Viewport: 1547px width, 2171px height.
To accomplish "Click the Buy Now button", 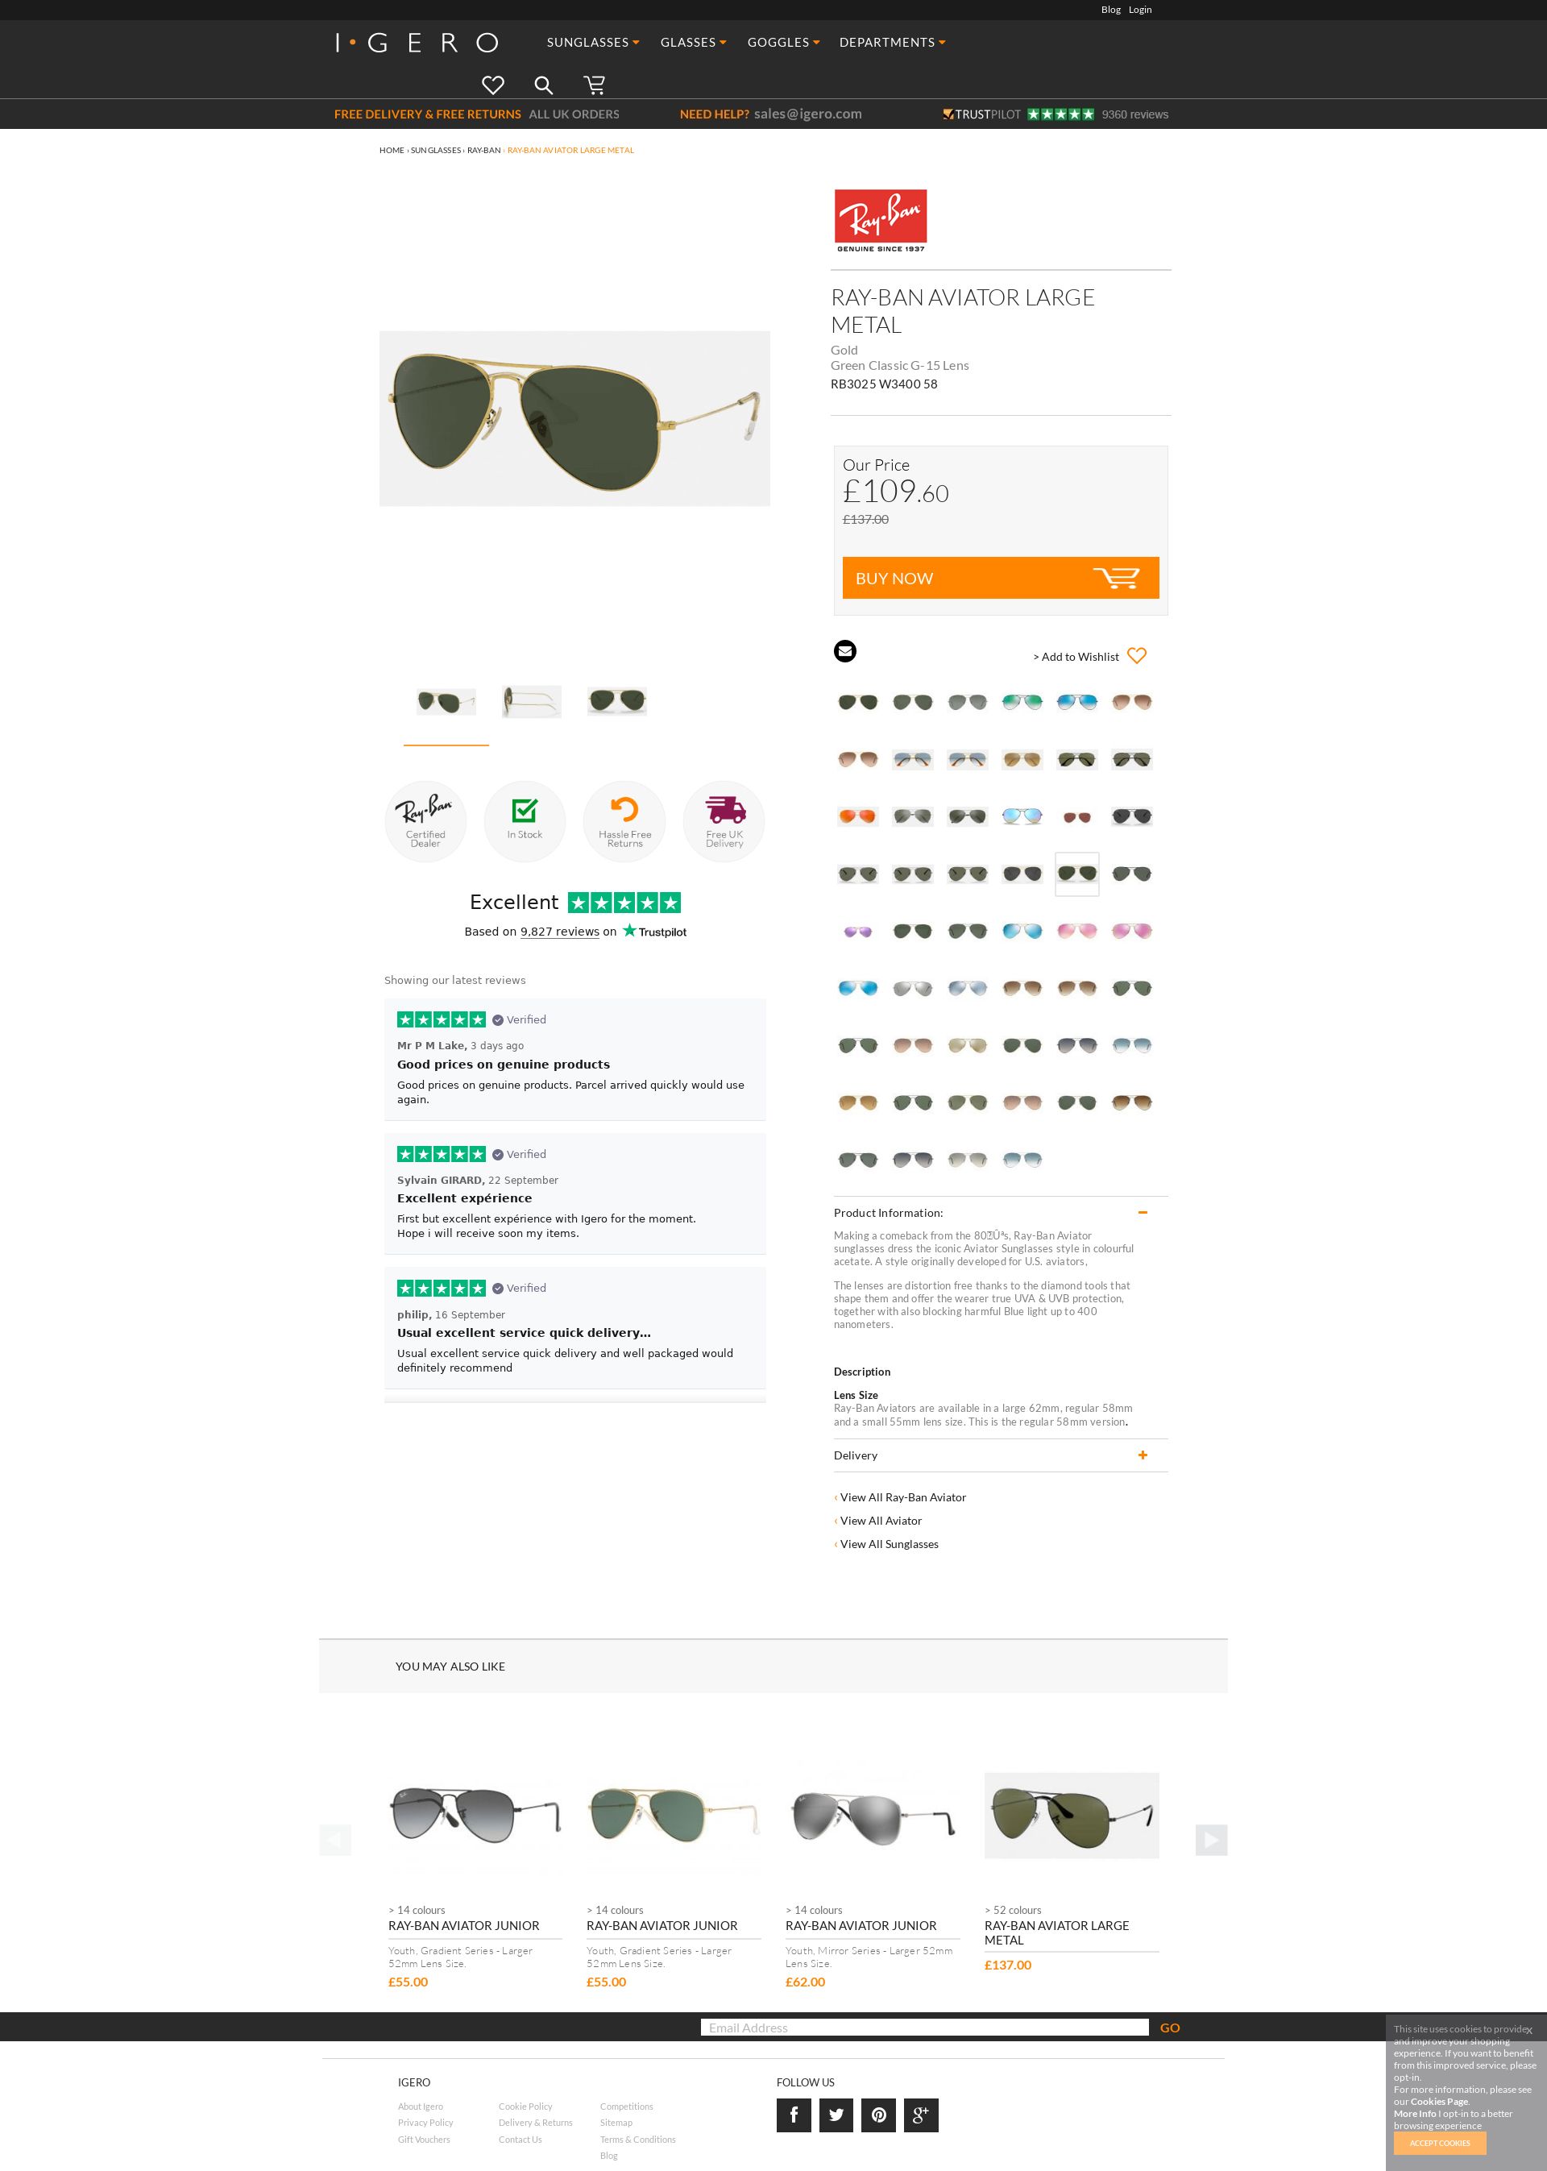I will tap(1000, 577).
